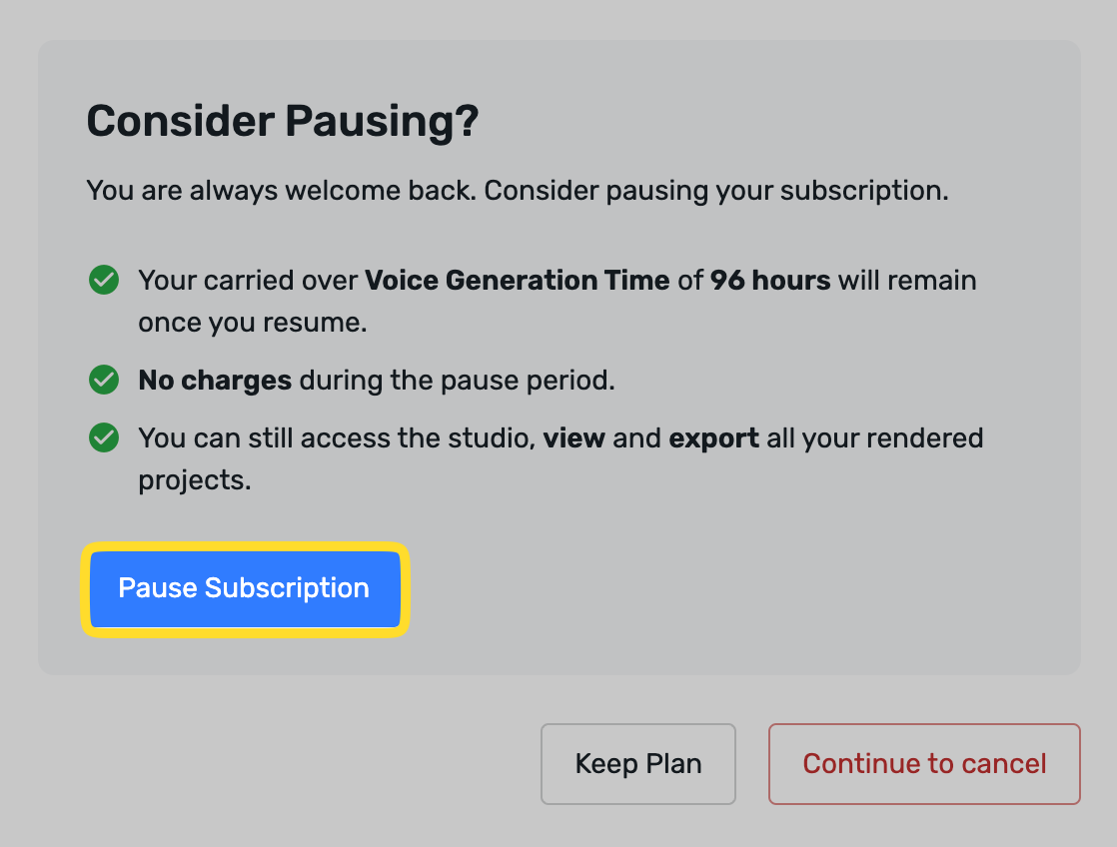
Task: Click the green checkmark beside Voice Generation Time
Action: (x=103, y=280)
